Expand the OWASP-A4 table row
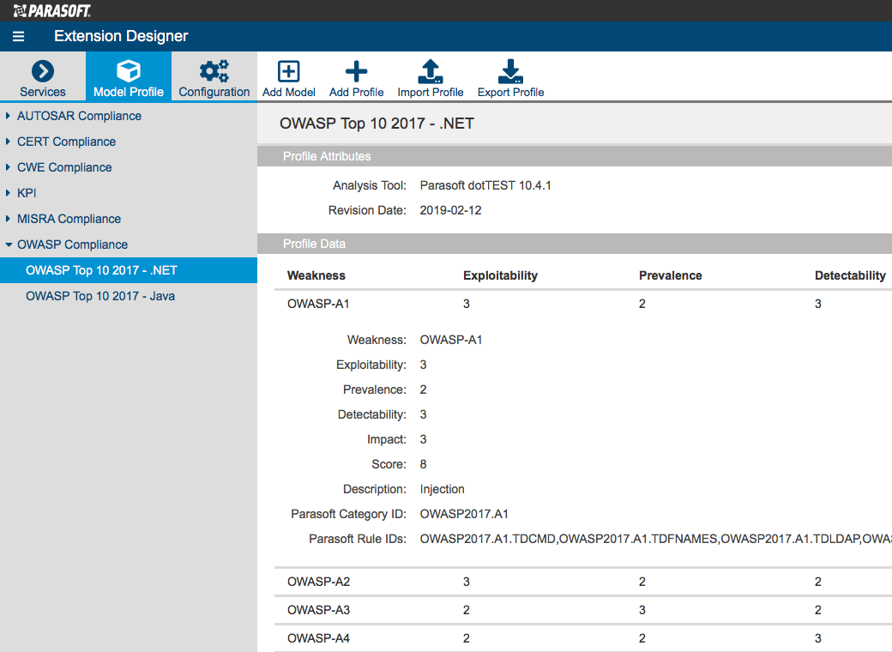 583,638
